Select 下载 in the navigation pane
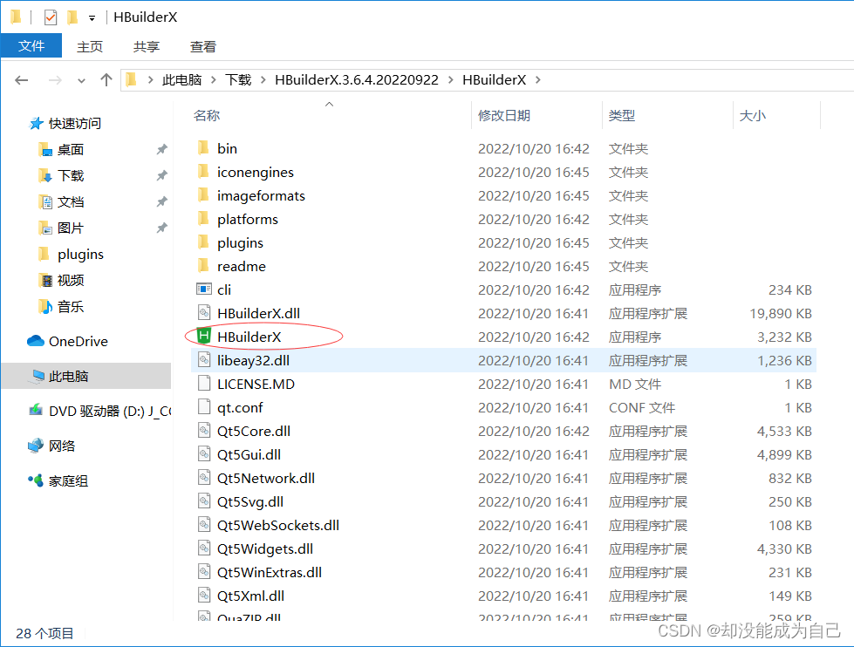This screenshot has height=647, width=854. click(71, 176)
